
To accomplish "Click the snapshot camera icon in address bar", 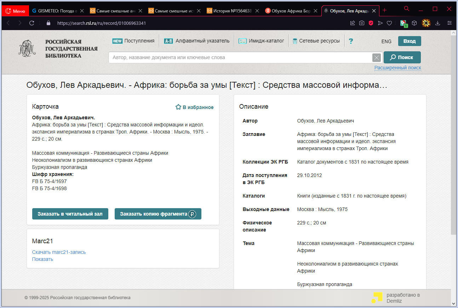I will [x=362, y=23].
